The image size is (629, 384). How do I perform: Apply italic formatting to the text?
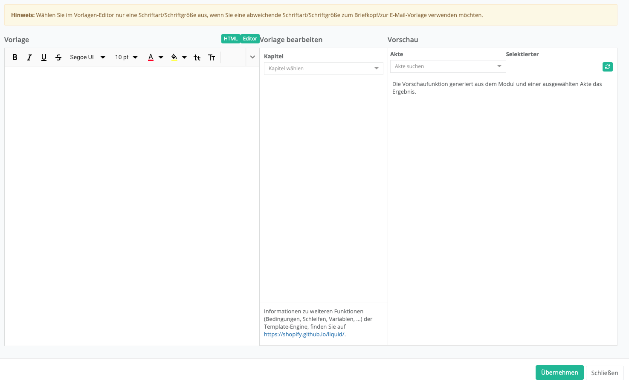29,57
